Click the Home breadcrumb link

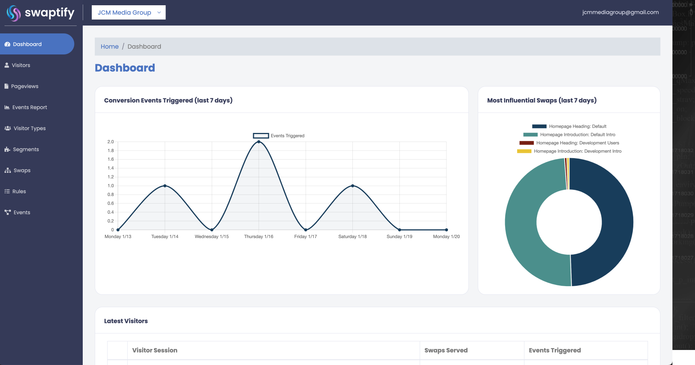109,46
